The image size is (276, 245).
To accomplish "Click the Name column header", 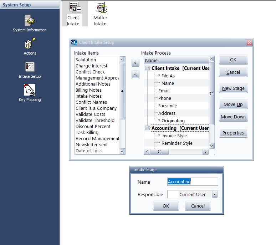I will [177, 60].
